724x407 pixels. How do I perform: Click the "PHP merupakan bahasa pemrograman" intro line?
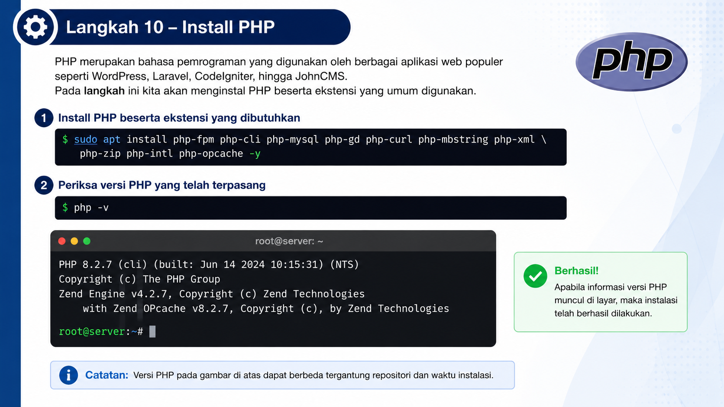coord(279,61)
